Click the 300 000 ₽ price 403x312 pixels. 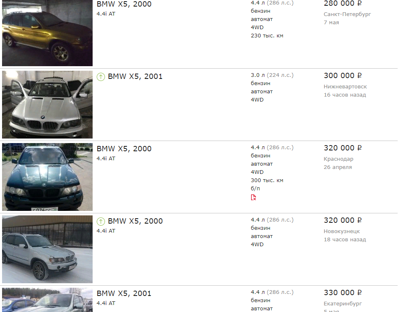coord(342,76)
